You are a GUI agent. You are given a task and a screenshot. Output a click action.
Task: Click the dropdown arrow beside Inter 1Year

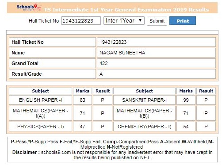[140, 20]
